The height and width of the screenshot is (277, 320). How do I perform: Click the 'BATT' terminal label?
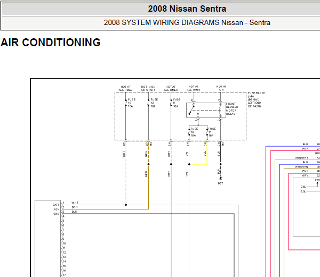55,205
